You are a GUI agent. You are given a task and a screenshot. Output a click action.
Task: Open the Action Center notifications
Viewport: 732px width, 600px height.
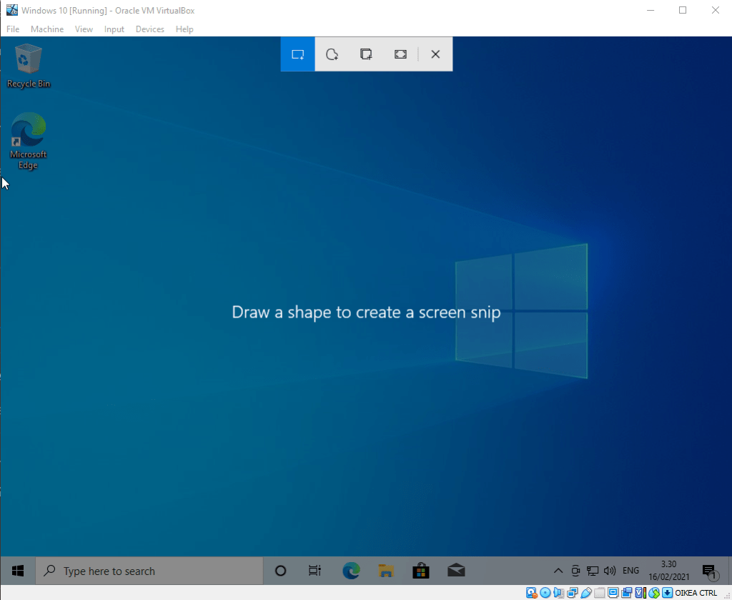tap(709, 571)
